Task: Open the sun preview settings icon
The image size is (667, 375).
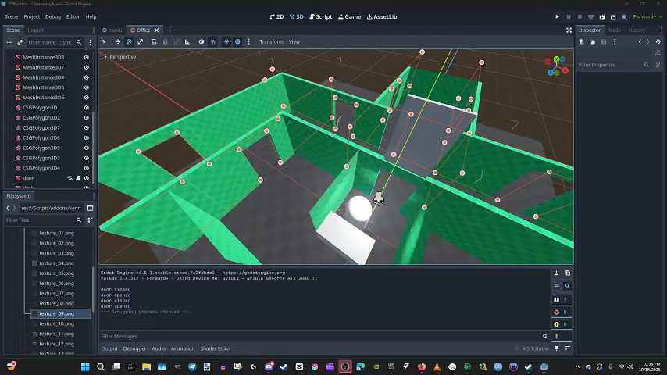Action: point(226,41)
